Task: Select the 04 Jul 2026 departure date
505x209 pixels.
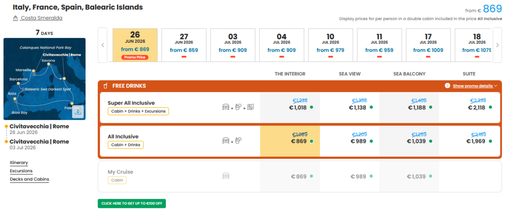Action: [282, 45]
